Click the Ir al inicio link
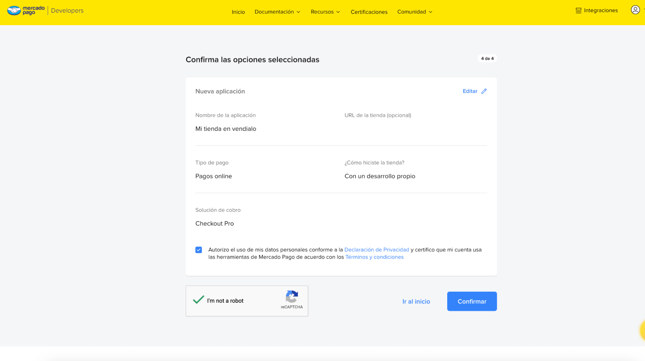This screenshot has width=645, height=361. click(x=416, y=301)
